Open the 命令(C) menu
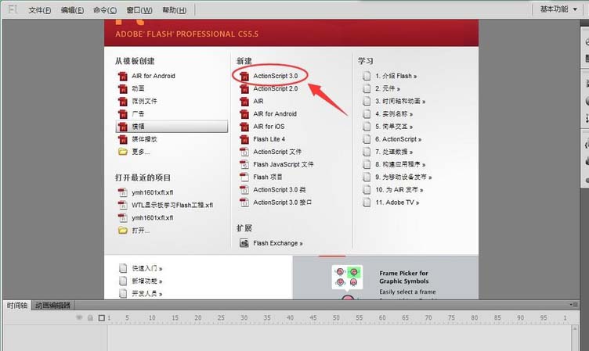The image size is (589, 351). click(x=105, y=10)
